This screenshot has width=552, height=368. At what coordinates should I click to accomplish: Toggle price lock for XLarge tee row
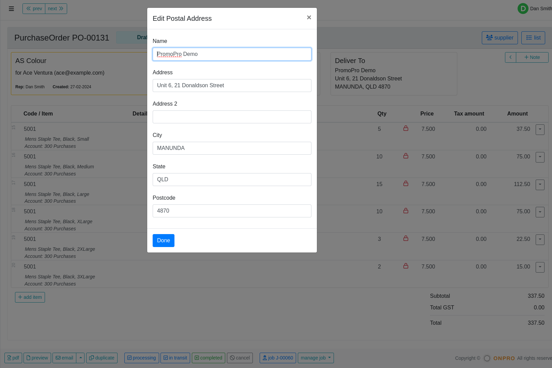coord(406,211)
